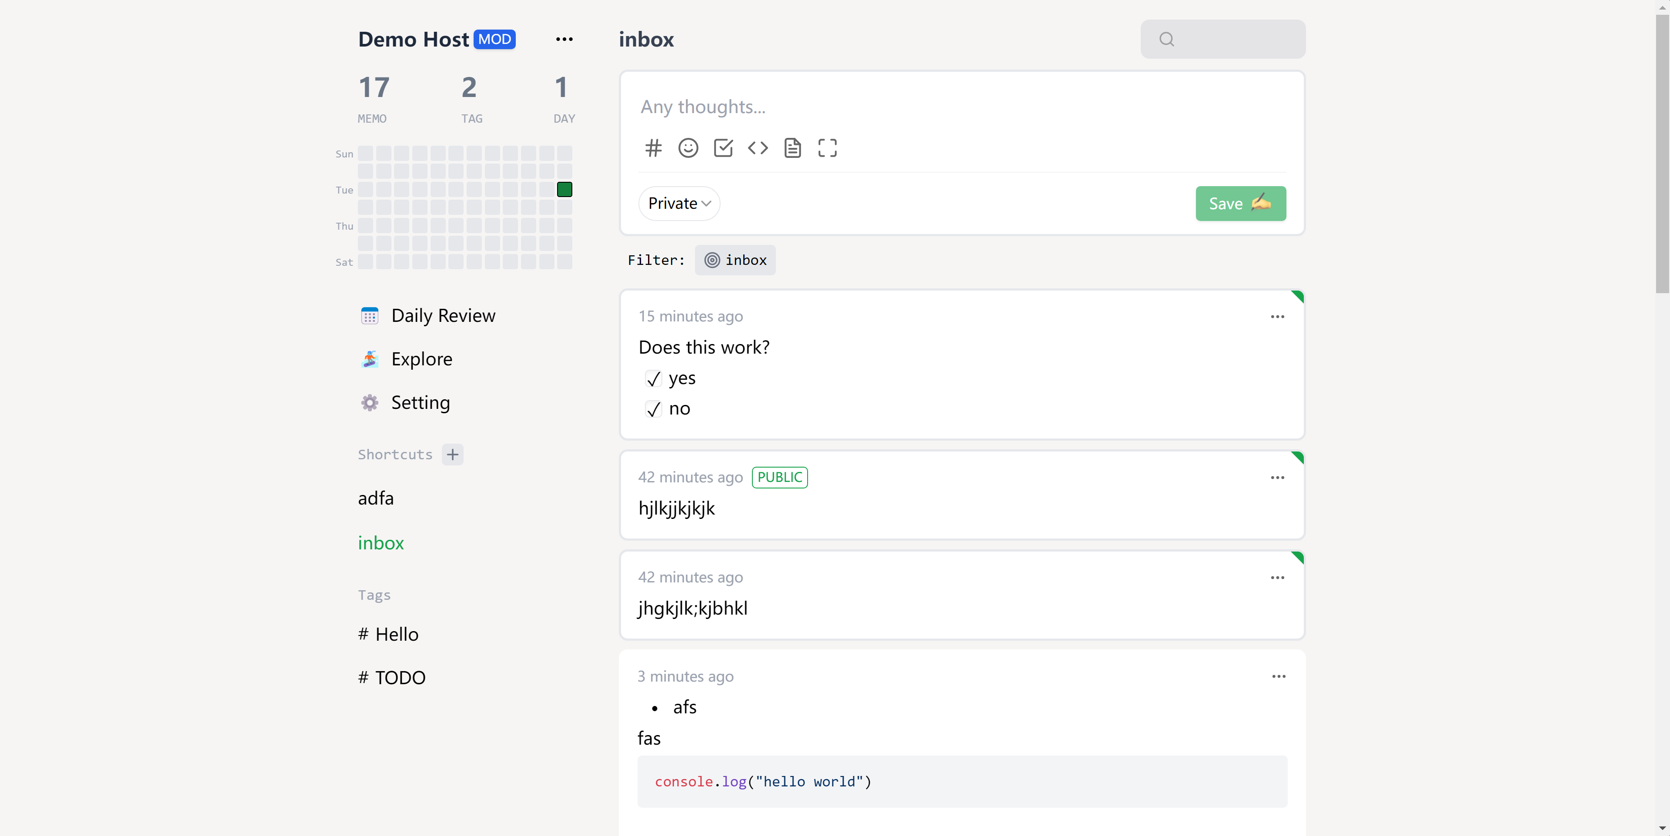Image resolution: width=1670 pixels, height=836 pixels.
Task: Open the resource/file attachment icon
Action: click(x=792, y=148)
